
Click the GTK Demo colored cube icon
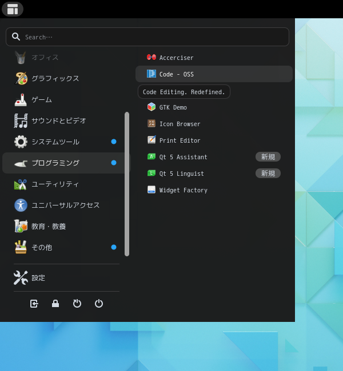tap(151, 107)
